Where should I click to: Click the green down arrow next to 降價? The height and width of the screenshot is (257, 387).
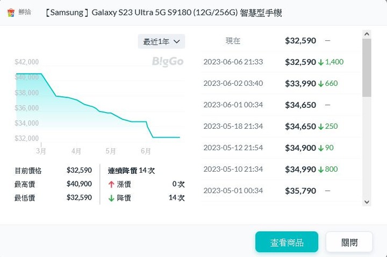111,198
